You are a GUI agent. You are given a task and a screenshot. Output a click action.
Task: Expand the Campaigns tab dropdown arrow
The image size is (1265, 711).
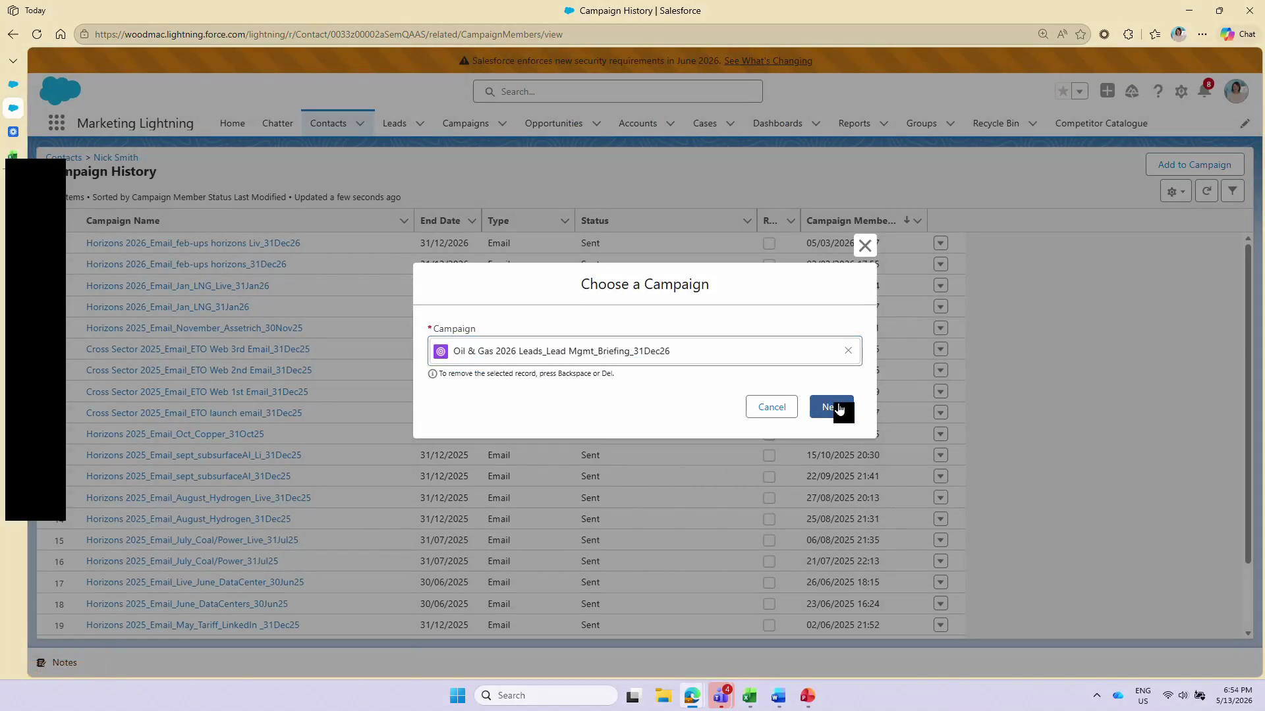tap(502, 124)
